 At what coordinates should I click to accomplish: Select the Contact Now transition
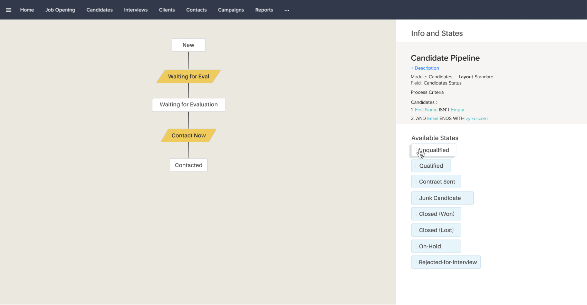click(189, 136)
